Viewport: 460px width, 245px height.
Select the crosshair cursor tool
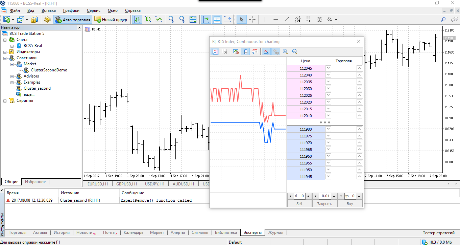(x=252, y=19)
